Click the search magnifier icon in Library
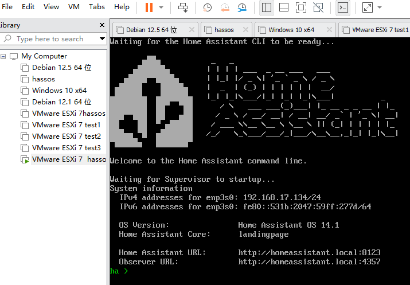Screen dimensions: 410x285 coord(7,38)
